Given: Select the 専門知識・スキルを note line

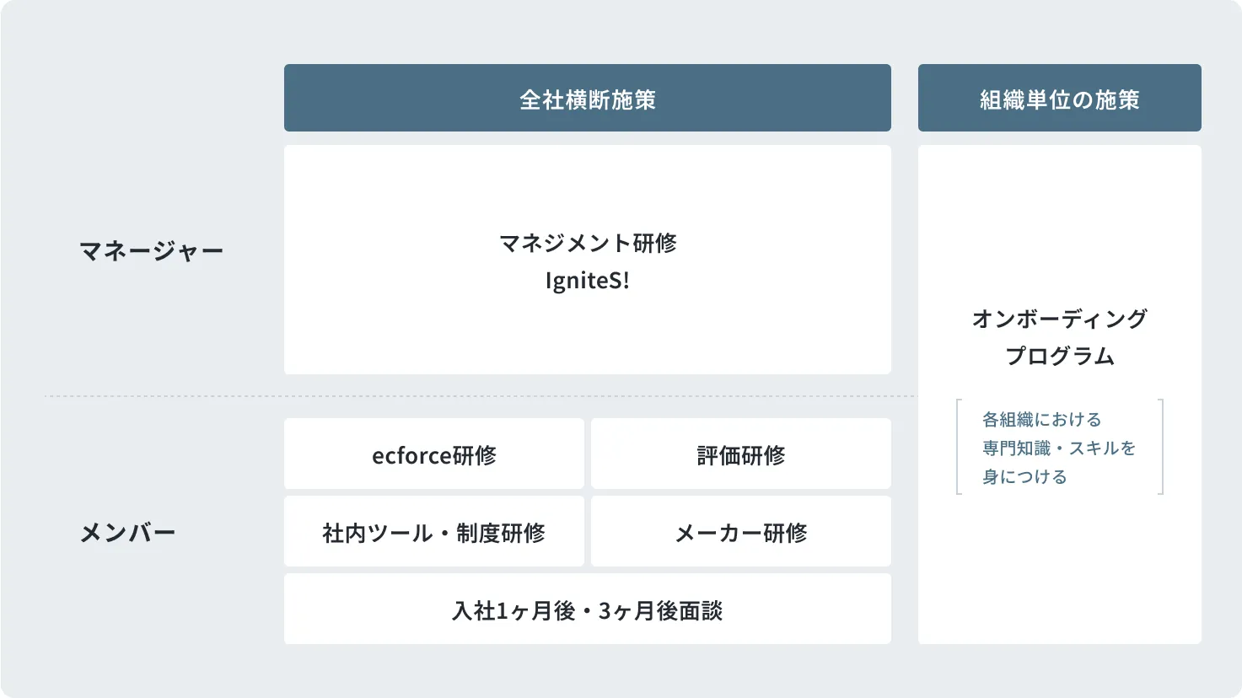Looking at the screenshot, I should [1058, 448].
